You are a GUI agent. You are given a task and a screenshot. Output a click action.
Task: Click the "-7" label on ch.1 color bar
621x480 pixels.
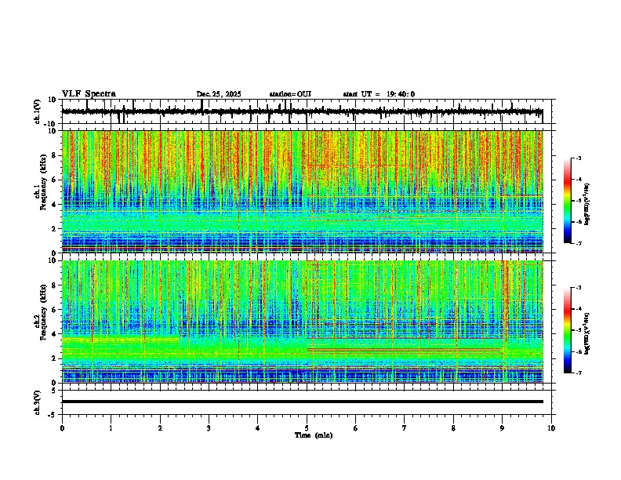point(578,243)
